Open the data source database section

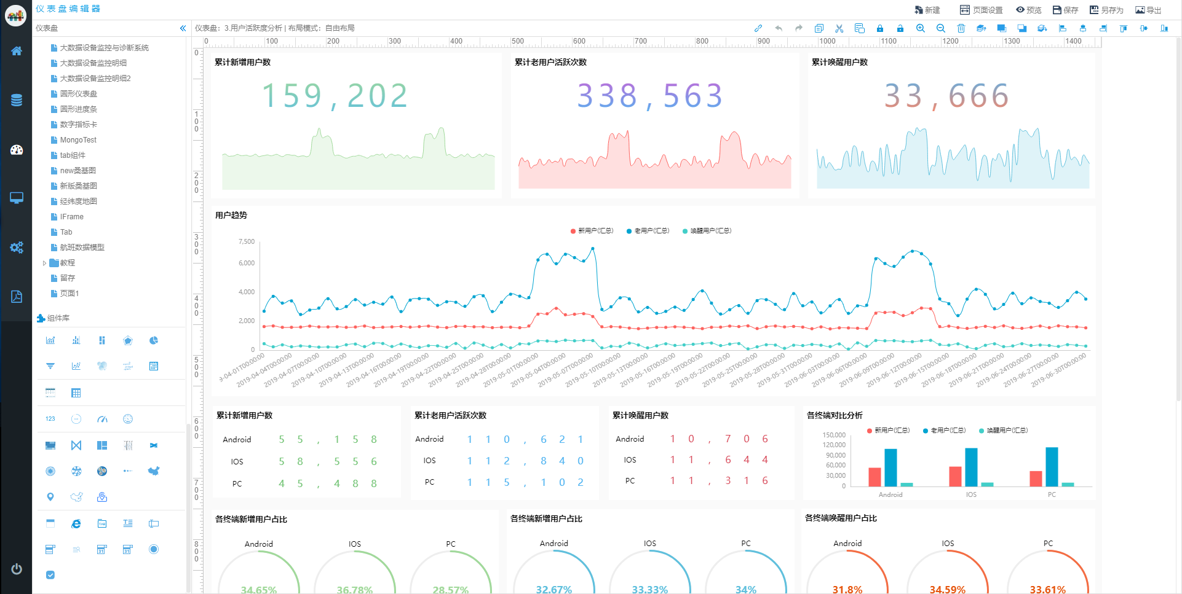coord(17,100)
